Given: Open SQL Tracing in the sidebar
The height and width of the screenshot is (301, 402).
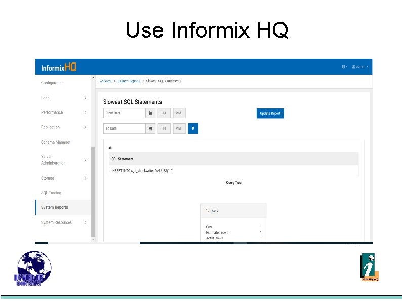Looking at the screenshot, I should click(x=51, y=193).
